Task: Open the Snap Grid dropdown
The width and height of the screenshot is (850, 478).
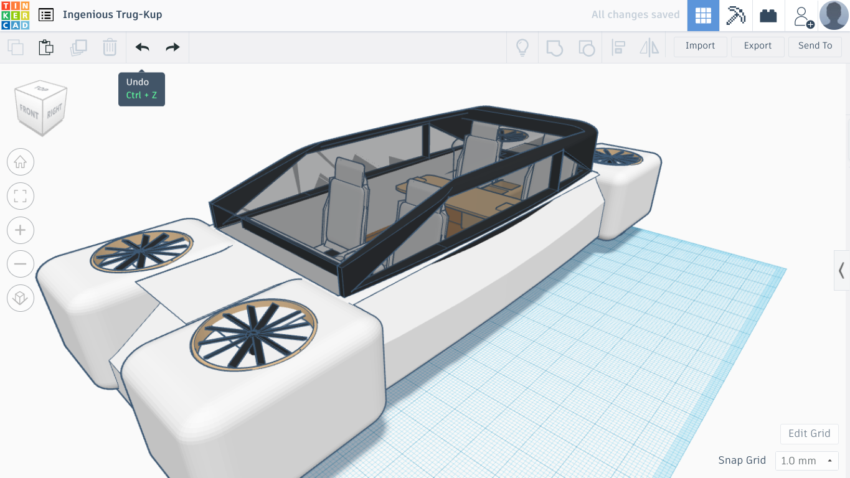Action: point(807,461)
